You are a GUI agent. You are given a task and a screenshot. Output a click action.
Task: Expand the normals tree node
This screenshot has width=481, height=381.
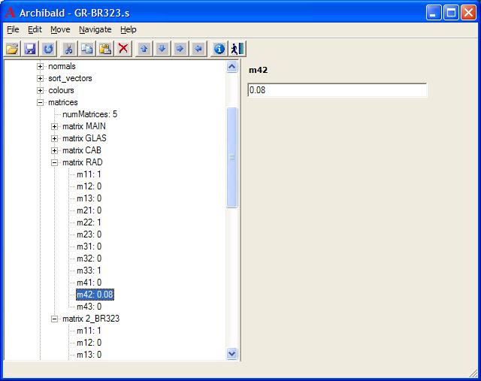(41, 66)
